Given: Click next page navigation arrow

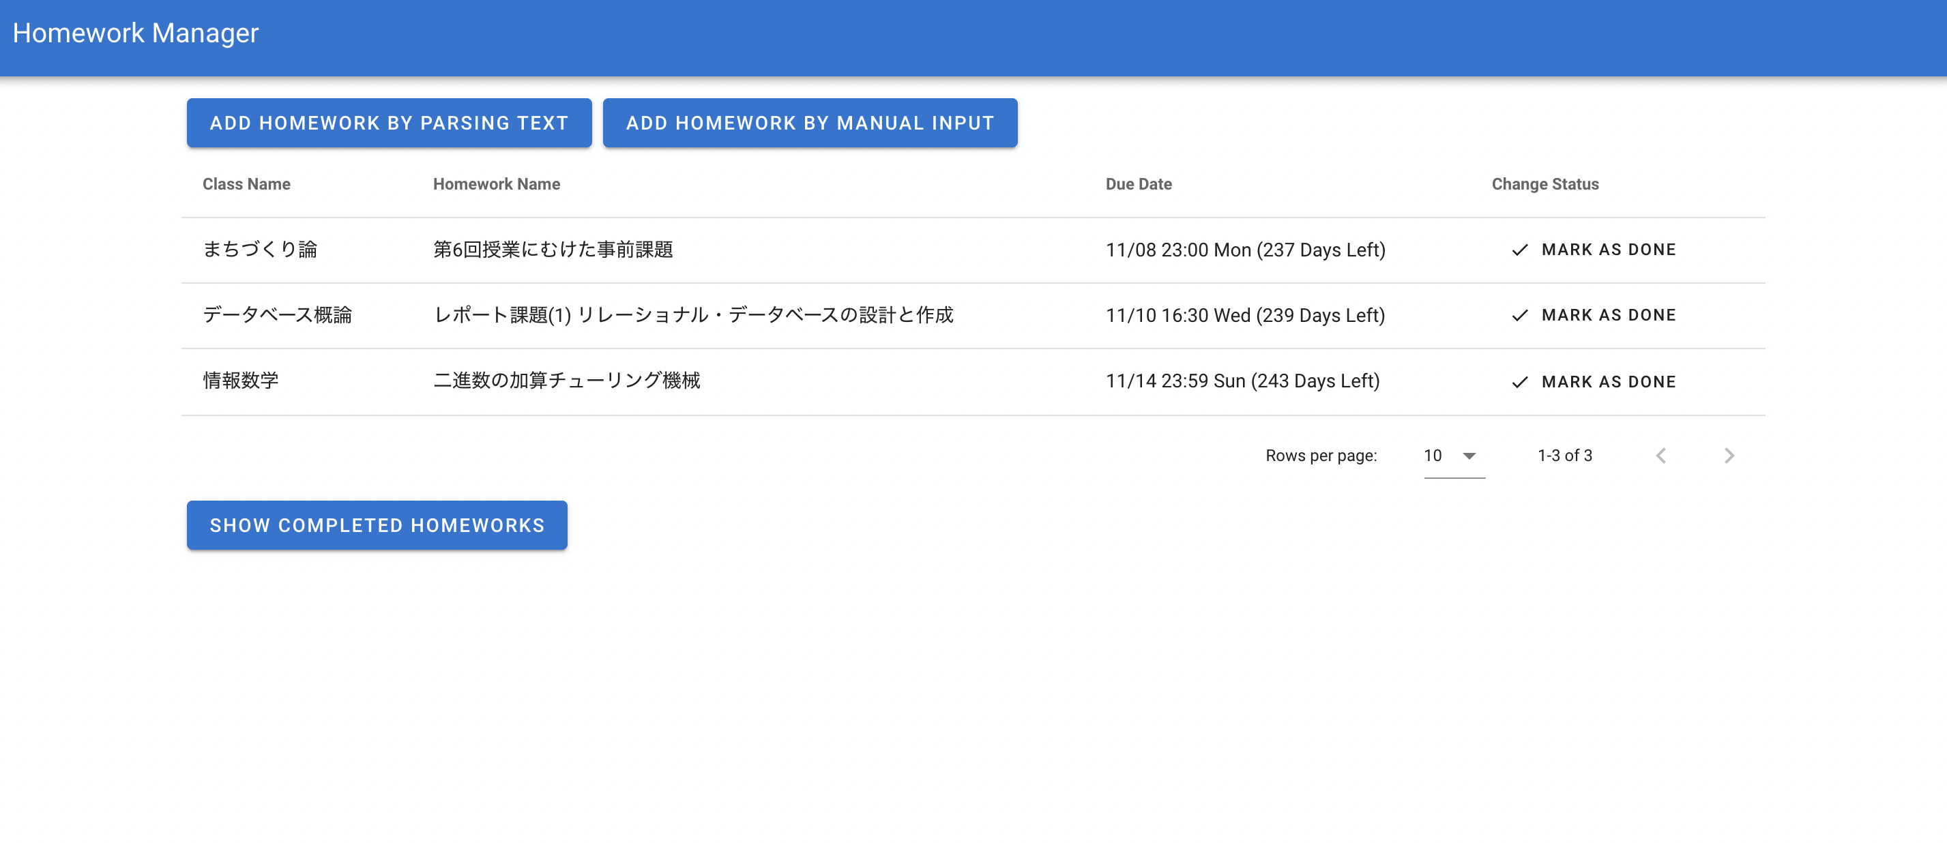Looking at the screenshot, I should point(1727,454).
